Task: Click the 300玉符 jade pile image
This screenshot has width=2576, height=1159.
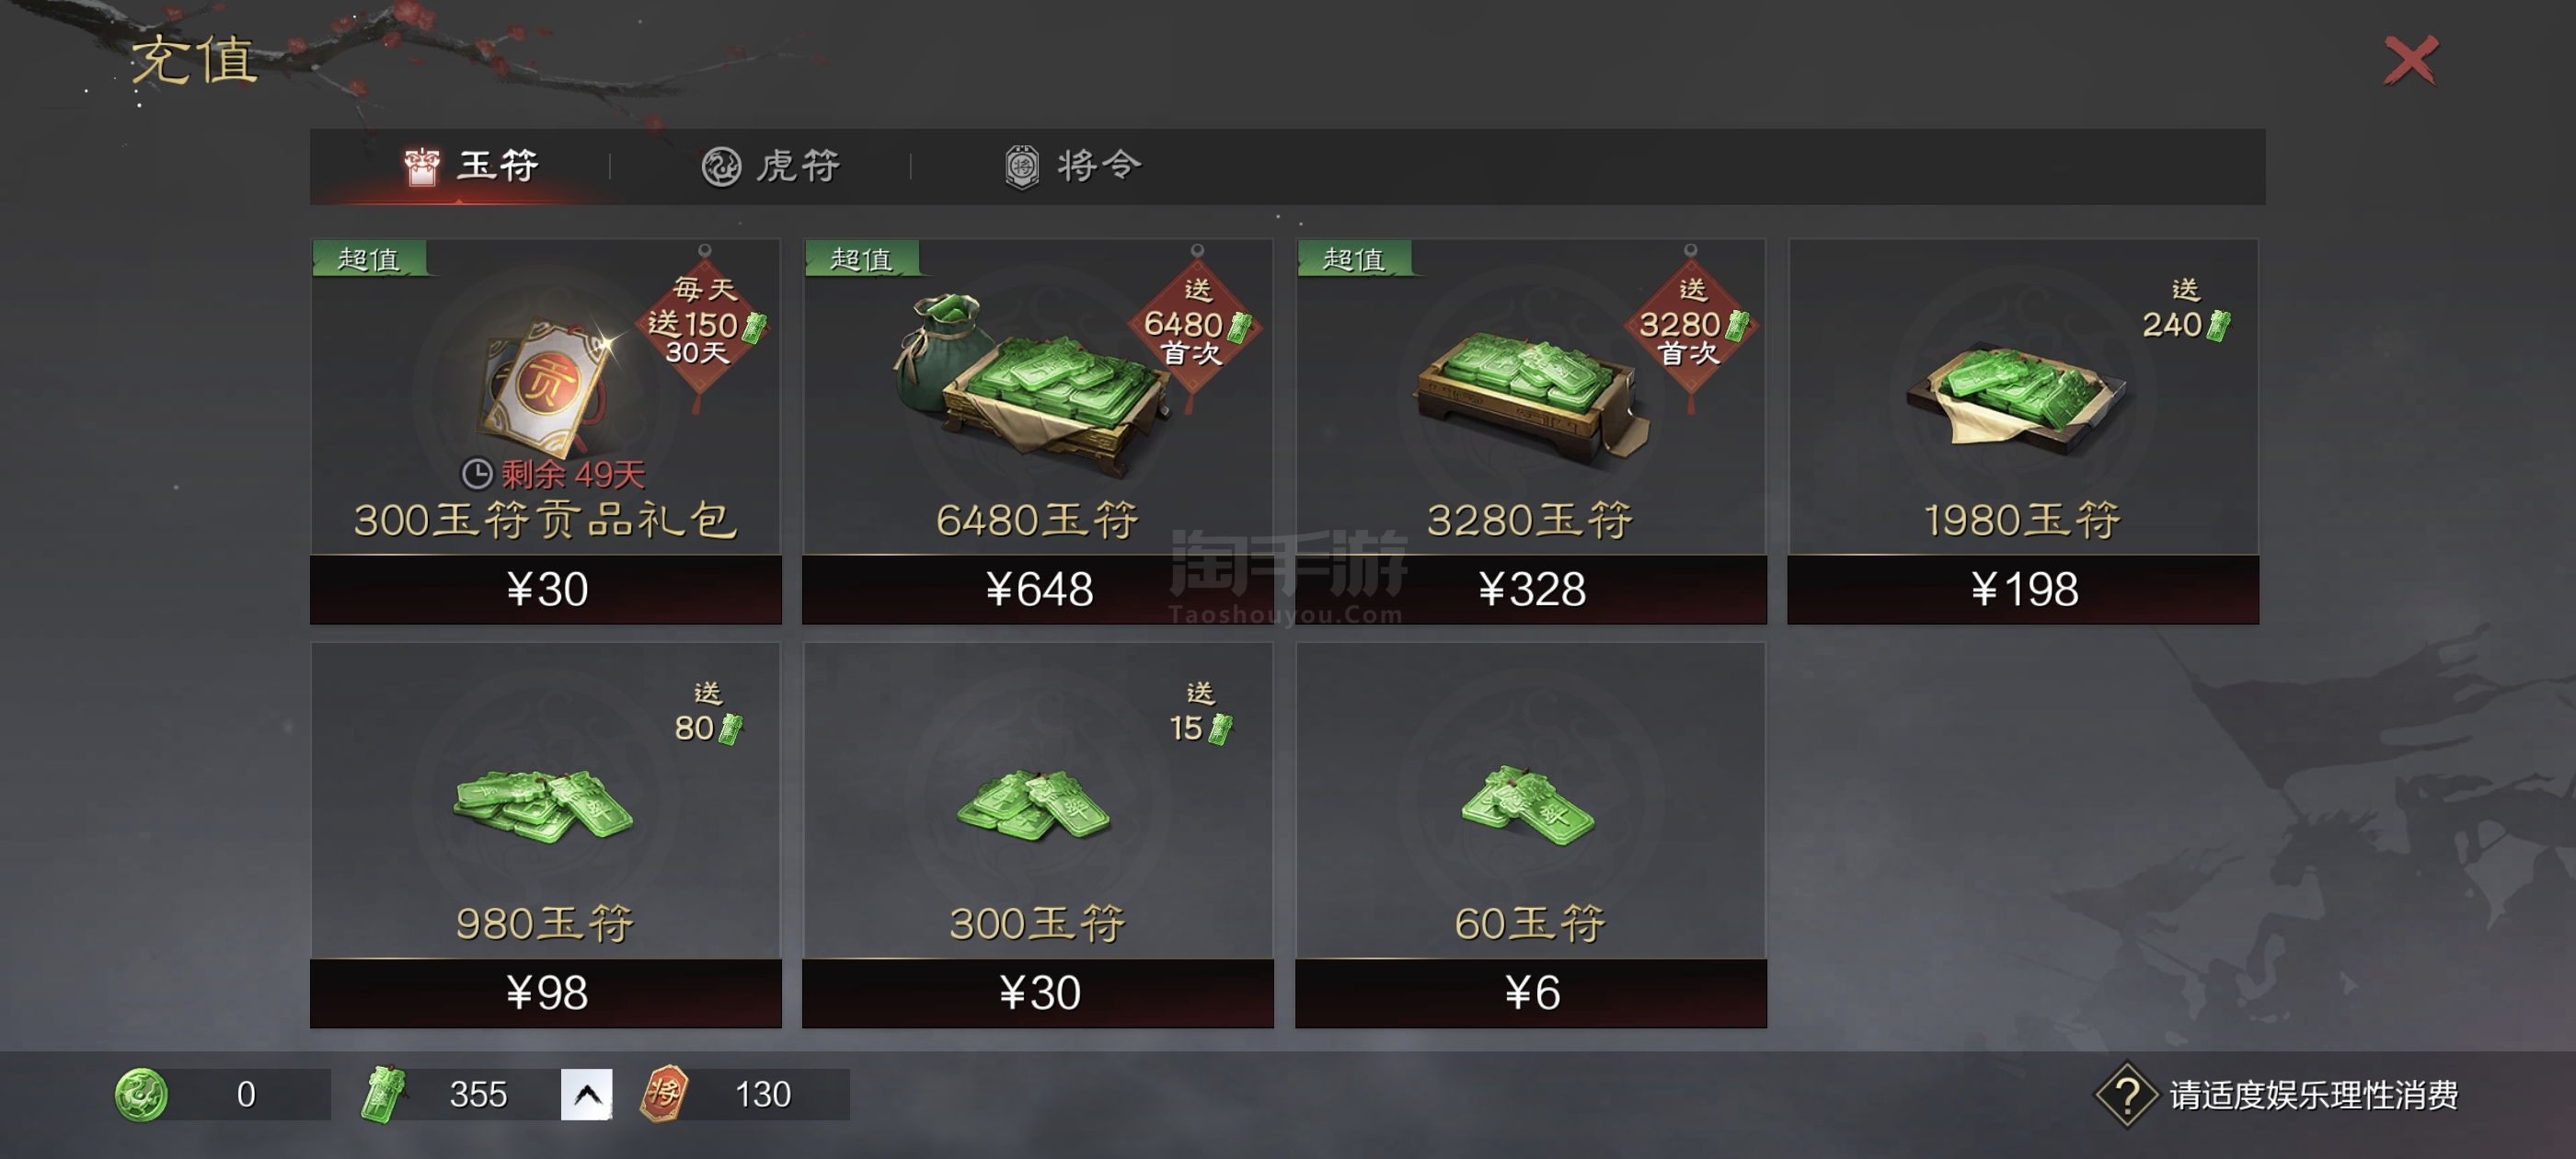Action: [1034, 805]
